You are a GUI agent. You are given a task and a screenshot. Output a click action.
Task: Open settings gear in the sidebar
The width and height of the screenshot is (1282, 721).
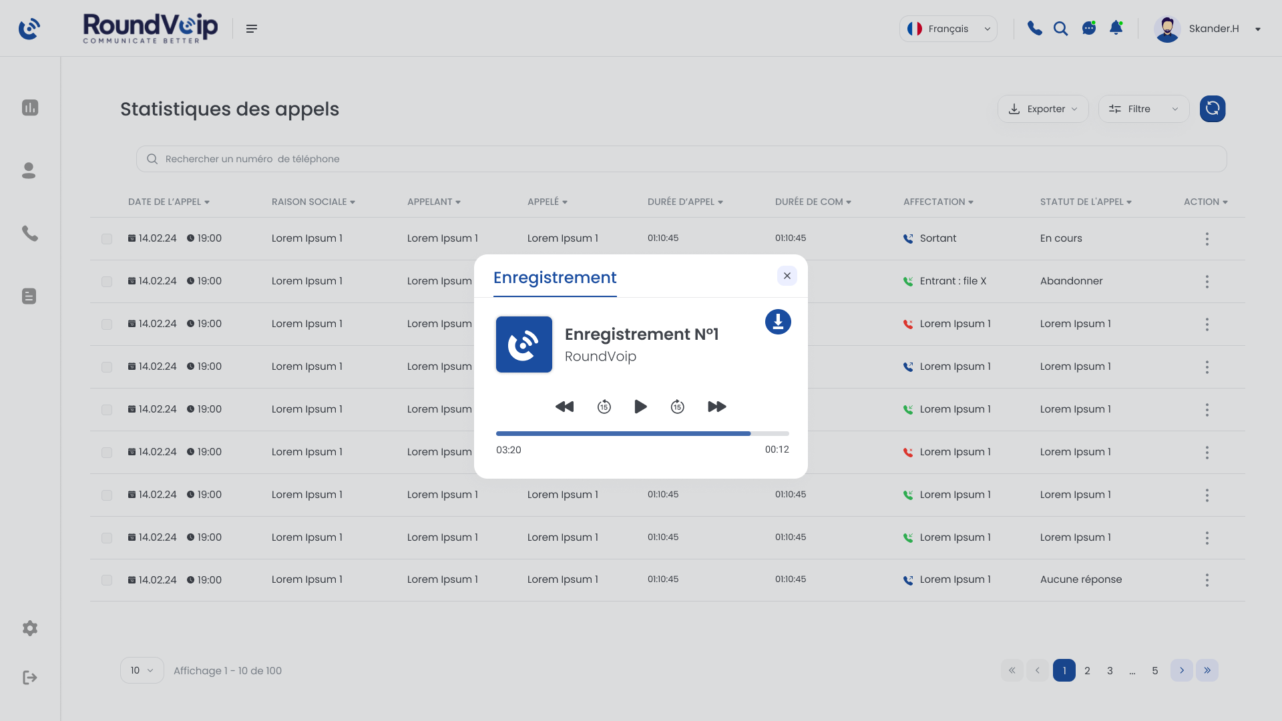30,628
